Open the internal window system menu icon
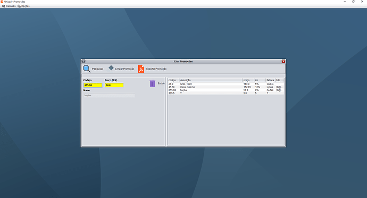This screenshot has height=198, width=367. point(84,61)
